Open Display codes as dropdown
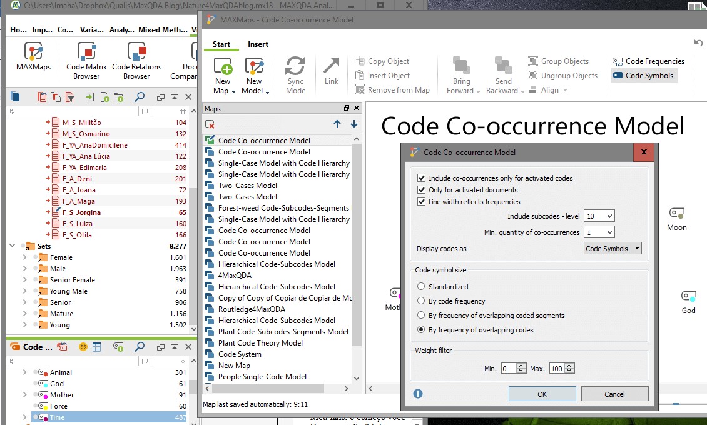The image size is (707, 425). (613, 249)
